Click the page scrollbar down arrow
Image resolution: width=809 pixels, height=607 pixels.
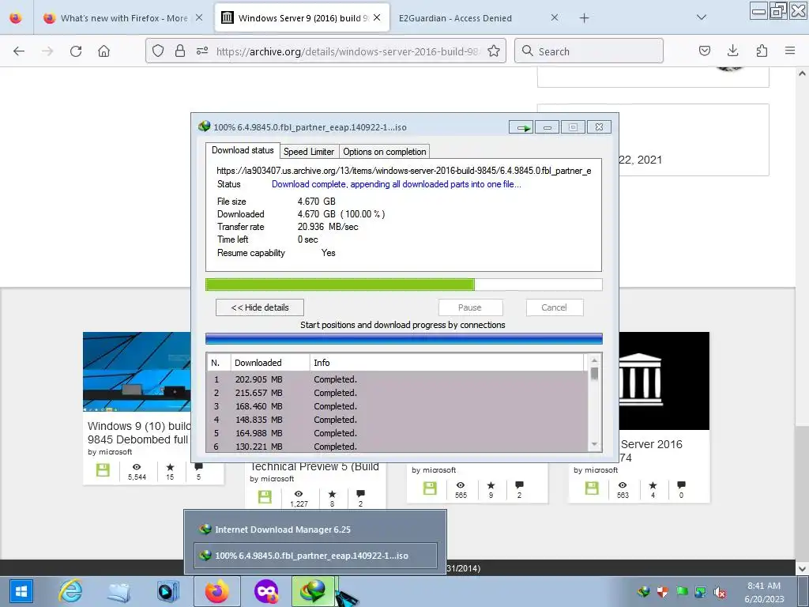coord(802,569)
